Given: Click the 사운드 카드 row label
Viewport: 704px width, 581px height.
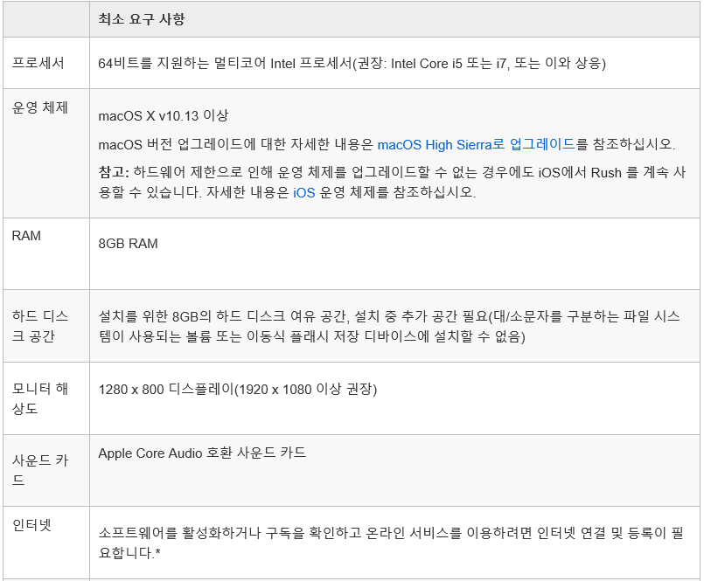Looking at the screenshot, I should [x=40, y=470].
